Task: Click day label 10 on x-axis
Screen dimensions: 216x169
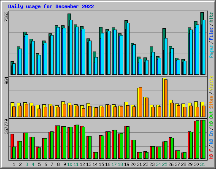Action: tap(70, 164)
